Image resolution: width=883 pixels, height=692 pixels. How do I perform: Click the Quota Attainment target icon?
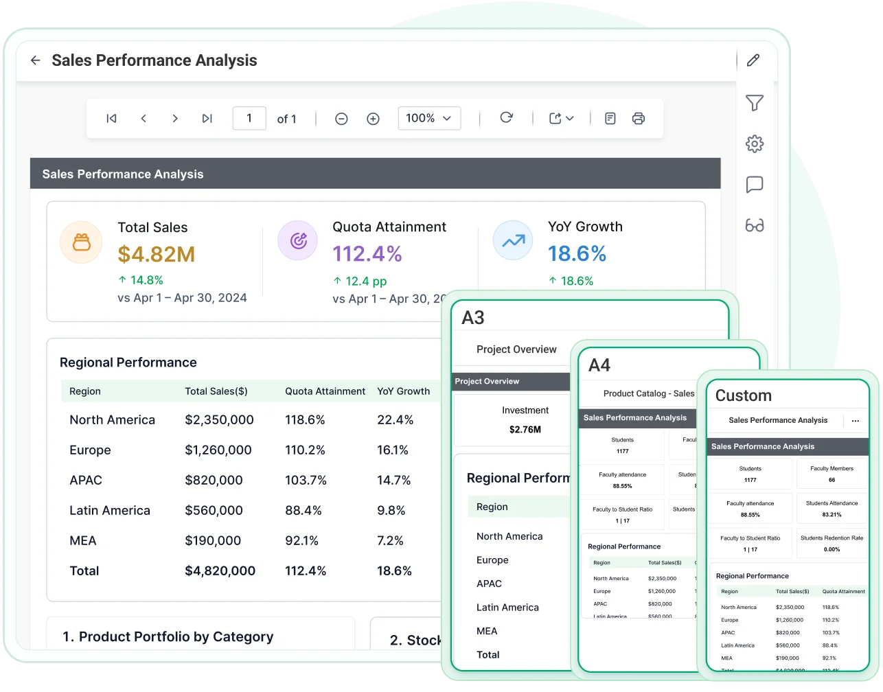coord(298,240)
